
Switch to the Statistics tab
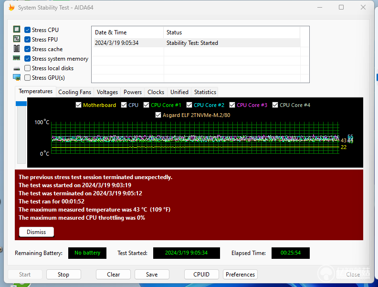click(x=205, y=92)
